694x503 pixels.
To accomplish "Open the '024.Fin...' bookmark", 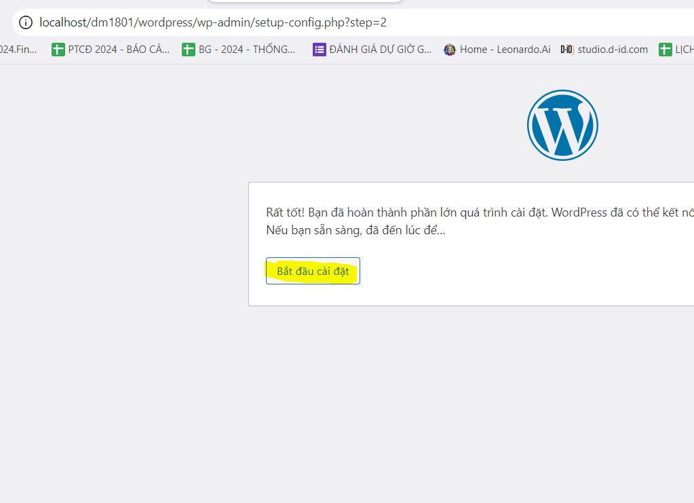I will pyautogui.click(x=18, y=49).
